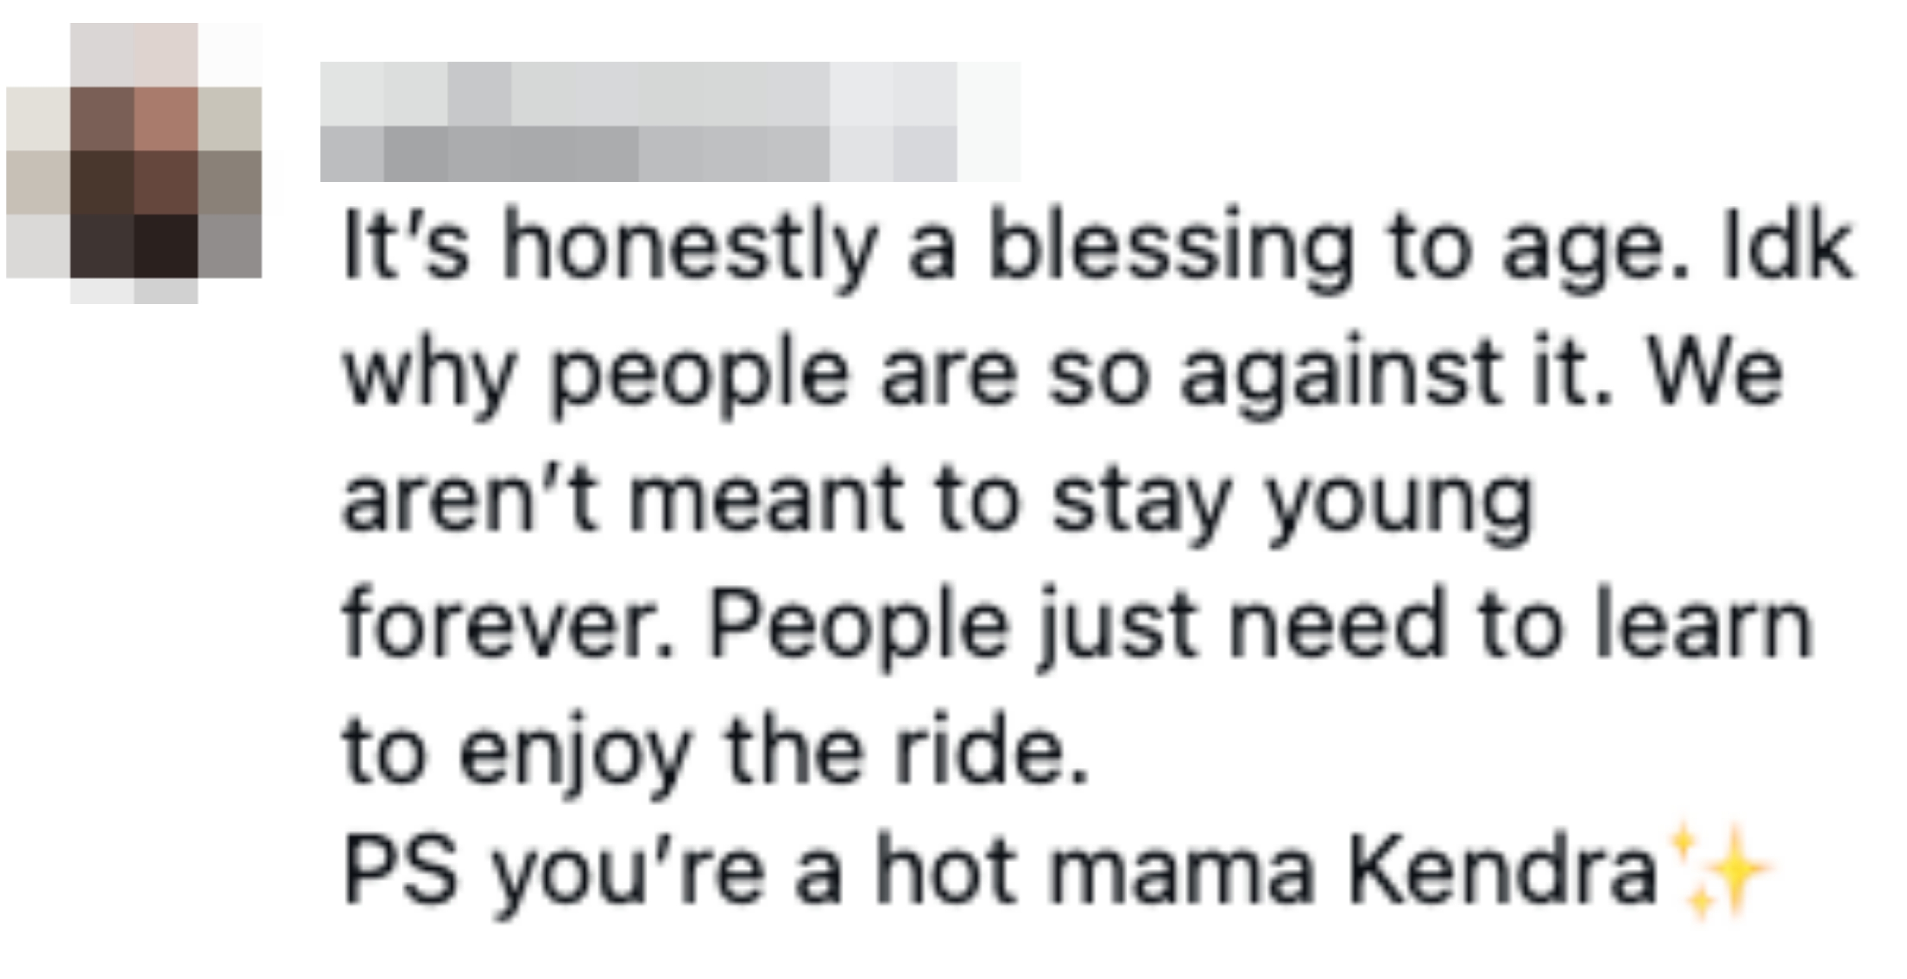The height and width of the screenshot is (979, 1907).
Task: Click the commenter's pixelated profile picture
Action: click(x=135, y=161)
